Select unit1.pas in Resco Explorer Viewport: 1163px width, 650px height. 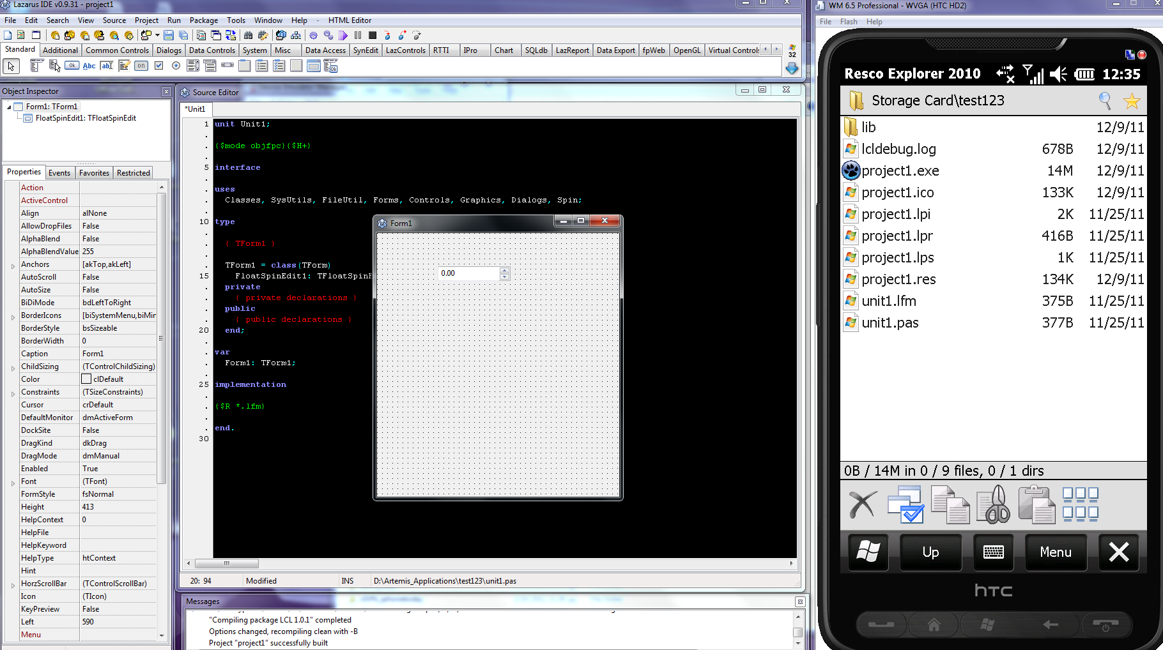994,322
